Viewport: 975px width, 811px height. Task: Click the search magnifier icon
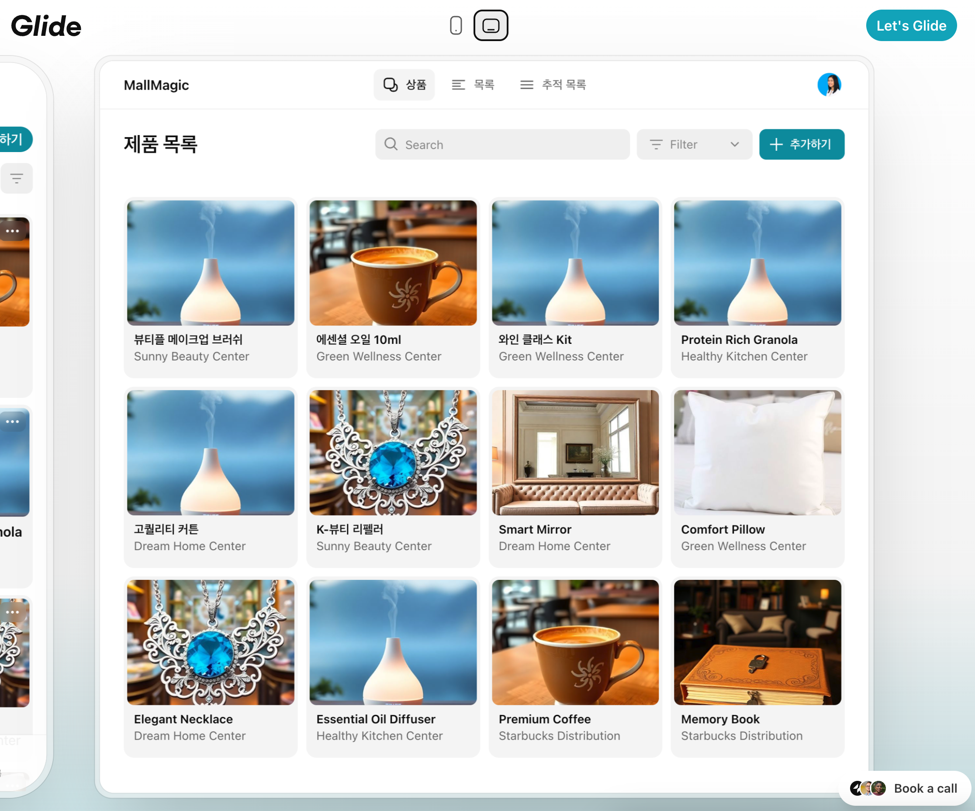(391, 144)
